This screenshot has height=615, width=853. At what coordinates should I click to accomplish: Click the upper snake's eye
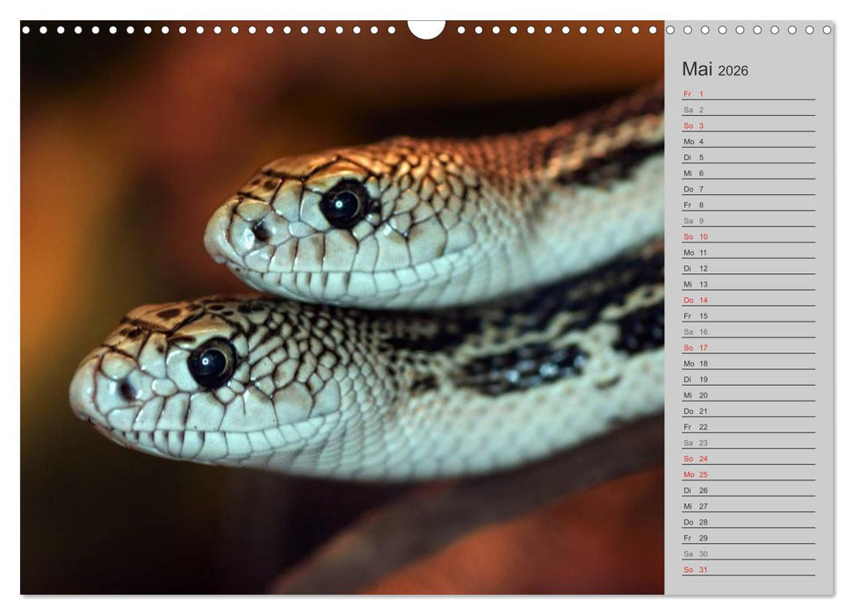(x=343, y=204)
